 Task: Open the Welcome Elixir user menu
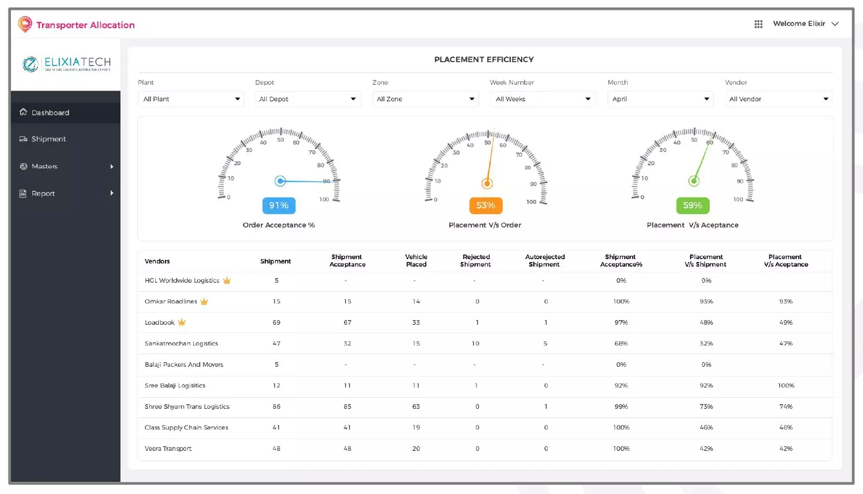point(805,24)
